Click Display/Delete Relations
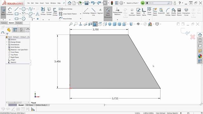The height and width of the screenshot is (114, 203). click(x=117, y=11)
